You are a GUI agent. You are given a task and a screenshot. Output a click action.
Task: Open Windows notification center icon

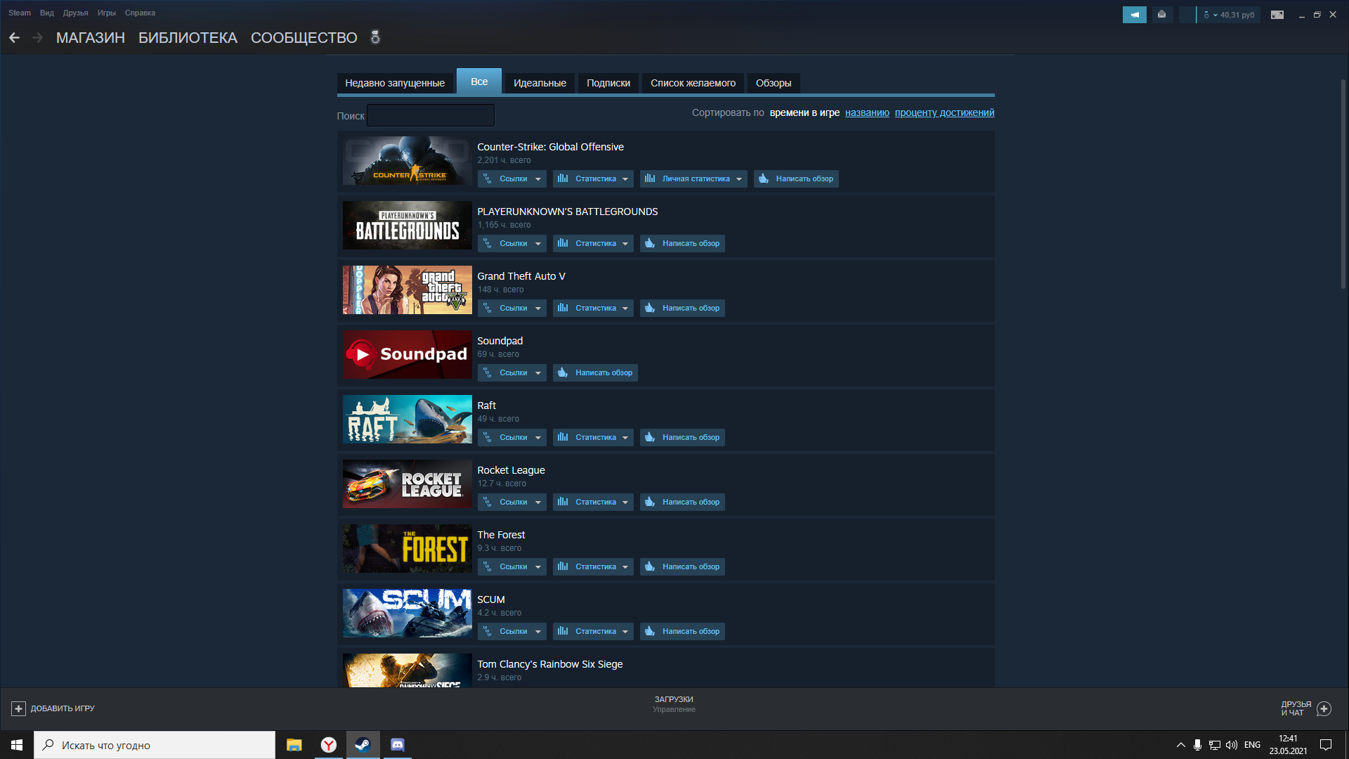(1326, 745)
